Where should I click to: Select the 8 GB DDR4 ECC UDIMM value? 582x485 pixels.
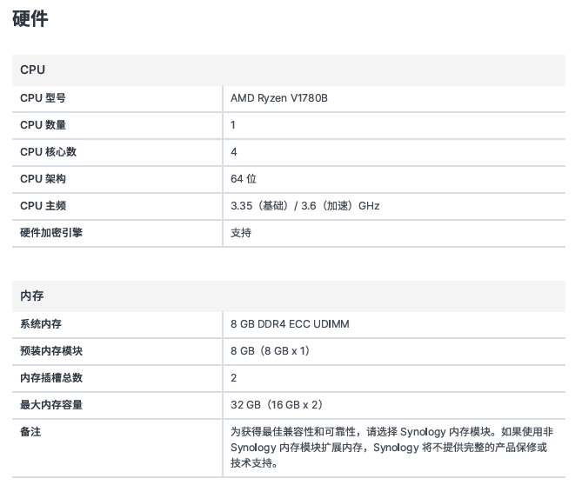click(x=290, y=324)
